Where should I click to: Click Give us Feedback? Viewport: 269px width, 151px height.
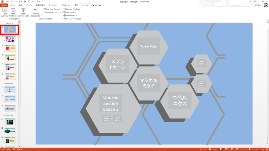point(72,9)
